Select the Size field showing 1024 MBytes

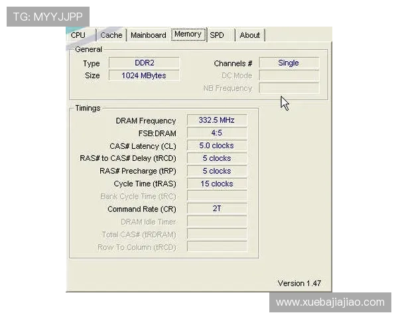144,76
